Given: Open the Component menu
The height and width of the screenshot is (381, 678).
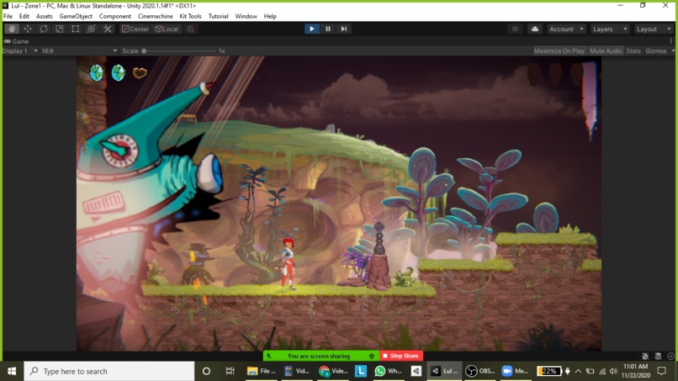Looking at the screenshot, I should pyautogui.click(x=115, y=17).
